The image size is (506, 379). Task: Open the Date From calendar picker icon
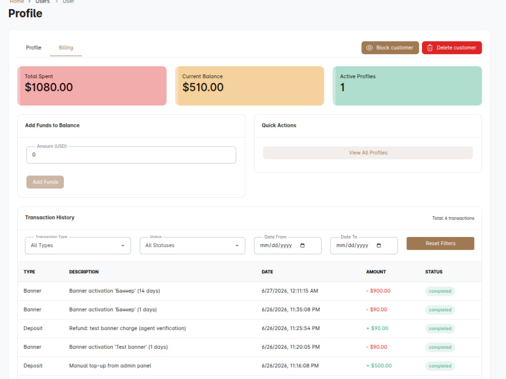[303, 246]
